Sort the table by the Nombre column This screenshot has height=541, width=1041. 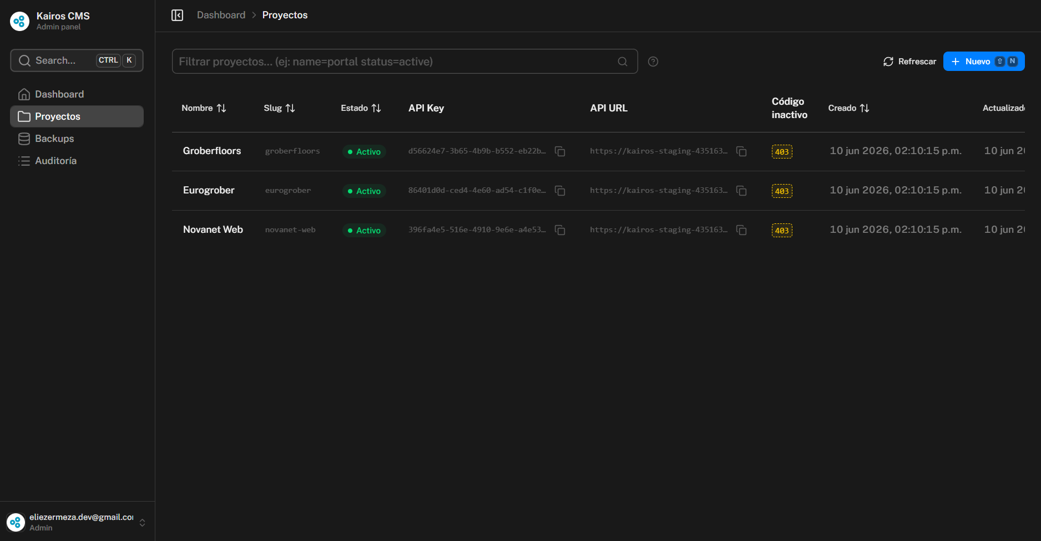click(204, 108)
